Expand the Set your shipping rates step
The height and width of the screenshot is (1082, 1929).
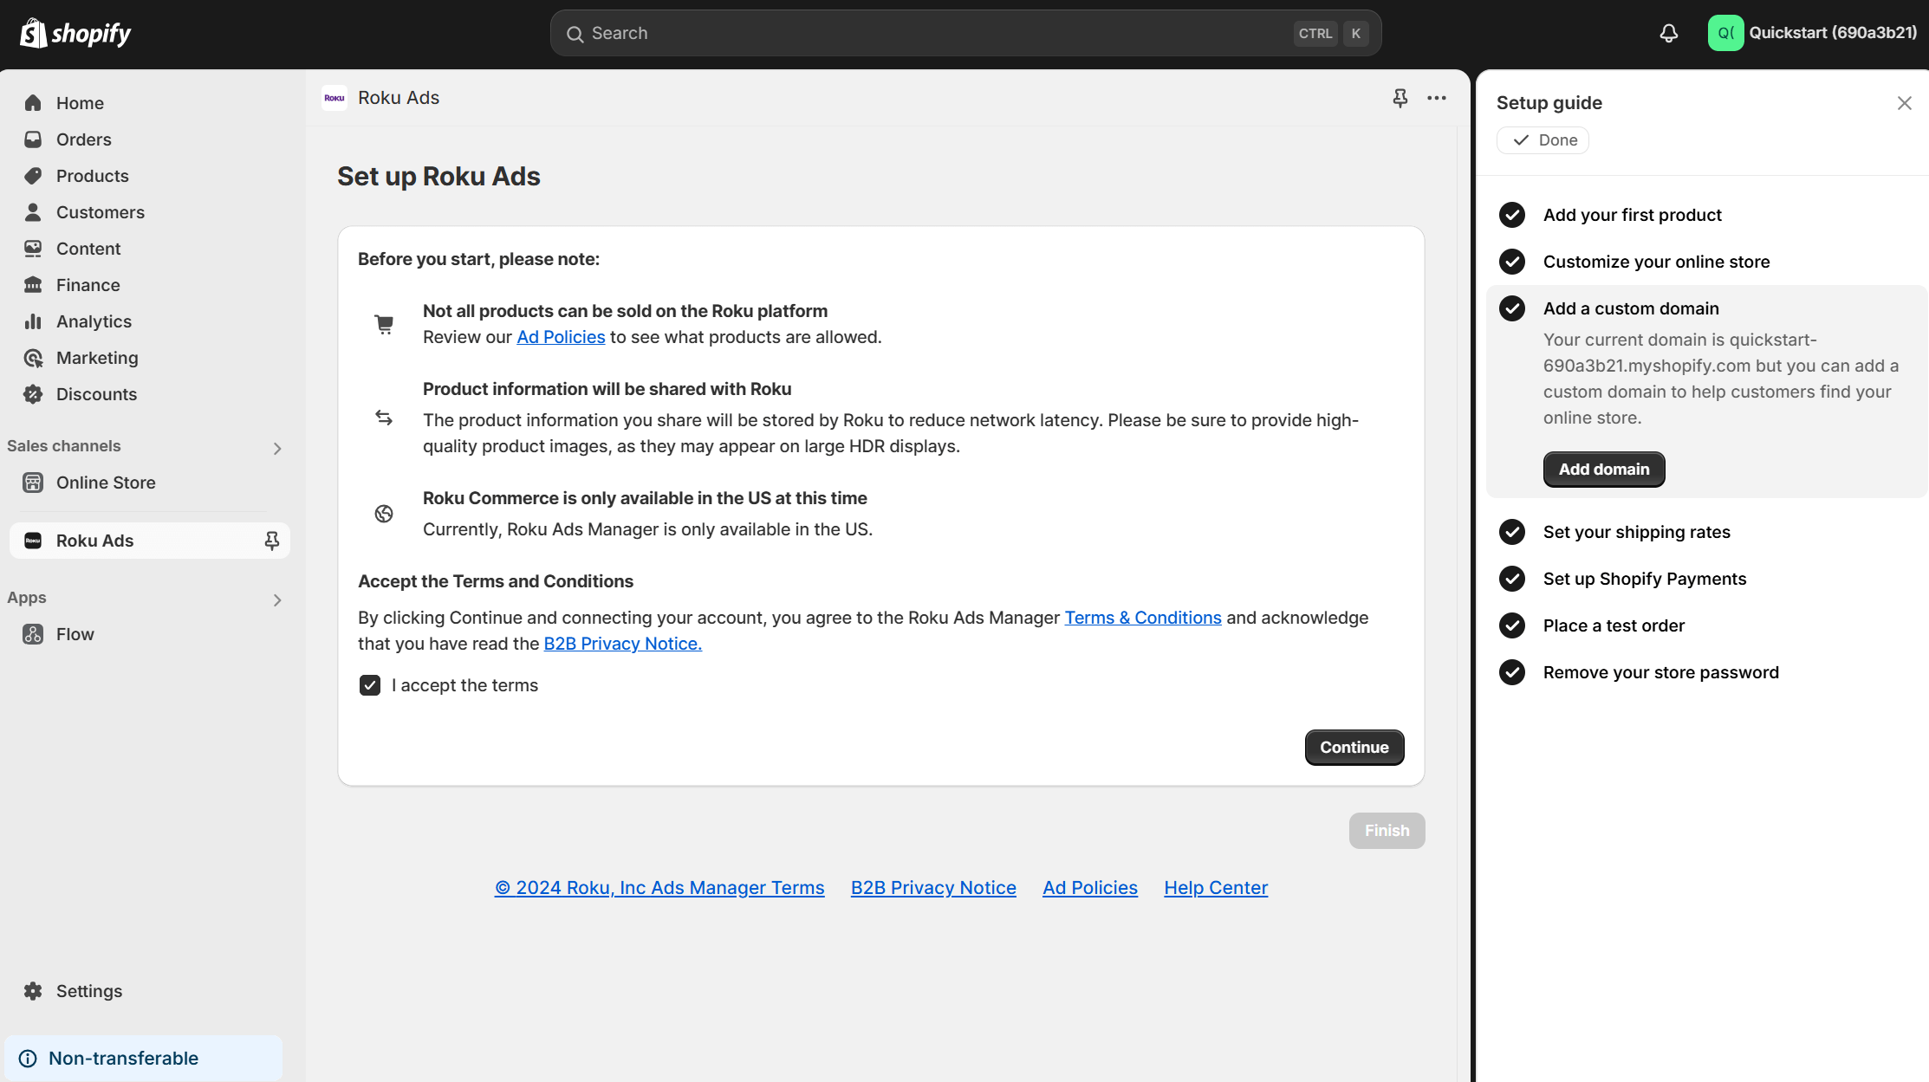pos(1636,532)
